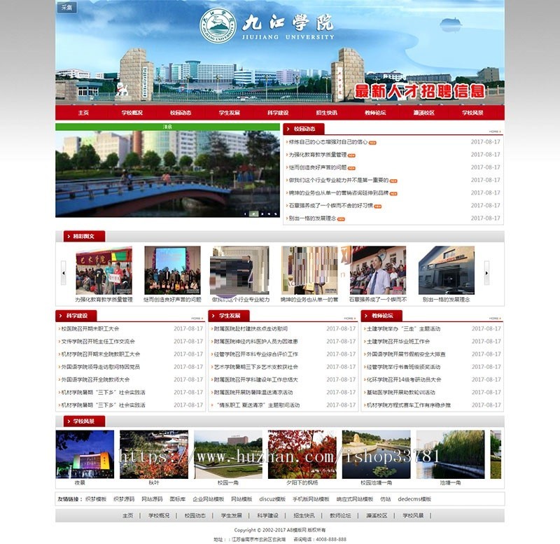Click the MORE link of the 校园动态 panel

tap(495, 132)
